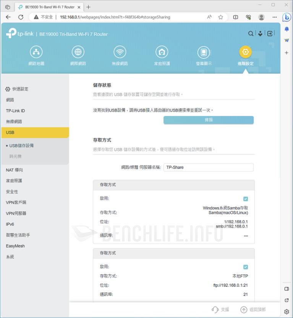
Task: Click the 掃描 (Scan) button
Action: tap(209, 120)
